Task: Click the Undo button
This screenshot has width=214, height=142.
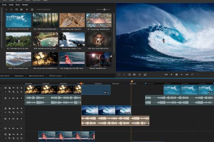Action: tap(11, 5)
